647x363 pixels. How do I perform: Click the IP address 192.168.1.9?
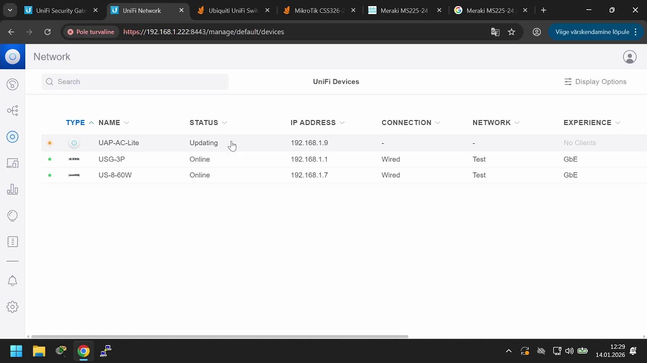pyautogui.click(x=309, y=143)
